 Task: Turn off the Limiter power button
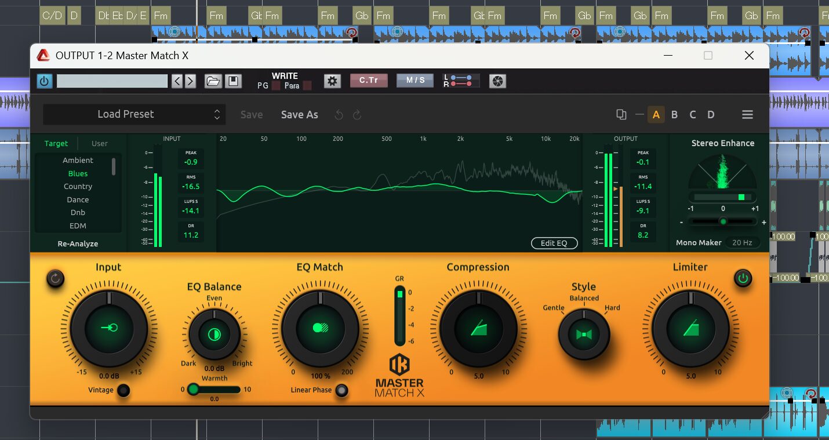[x=743, y=278]
